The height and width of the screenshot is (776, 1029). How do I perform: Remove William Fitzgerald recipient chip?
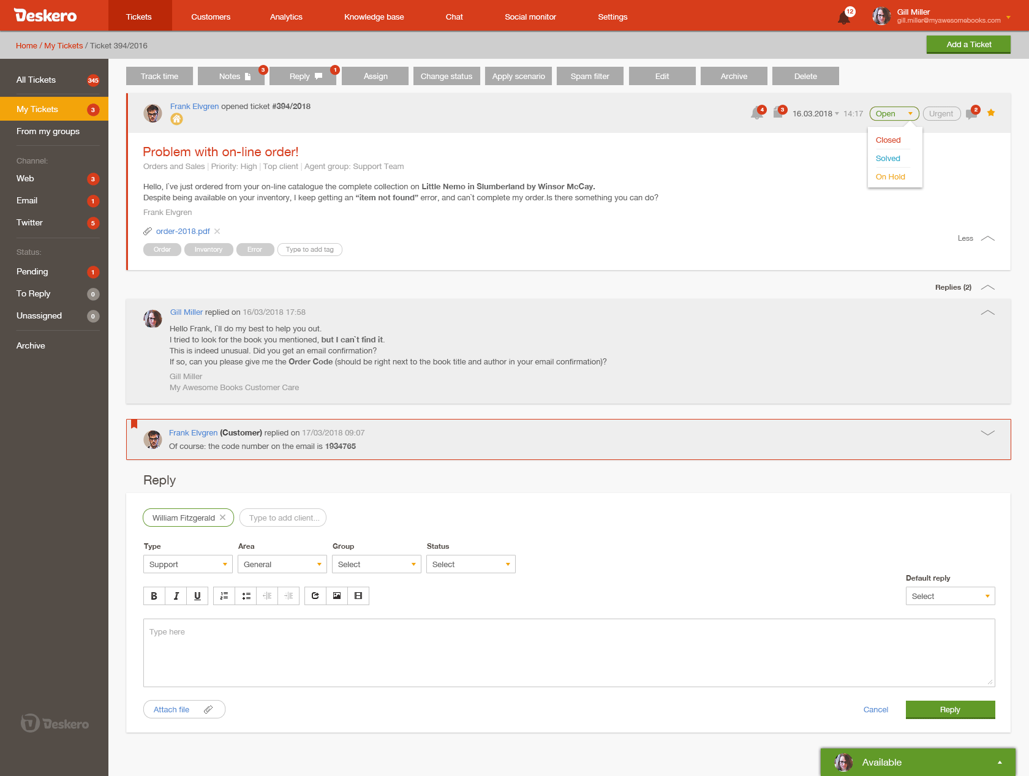coord(222,518)
